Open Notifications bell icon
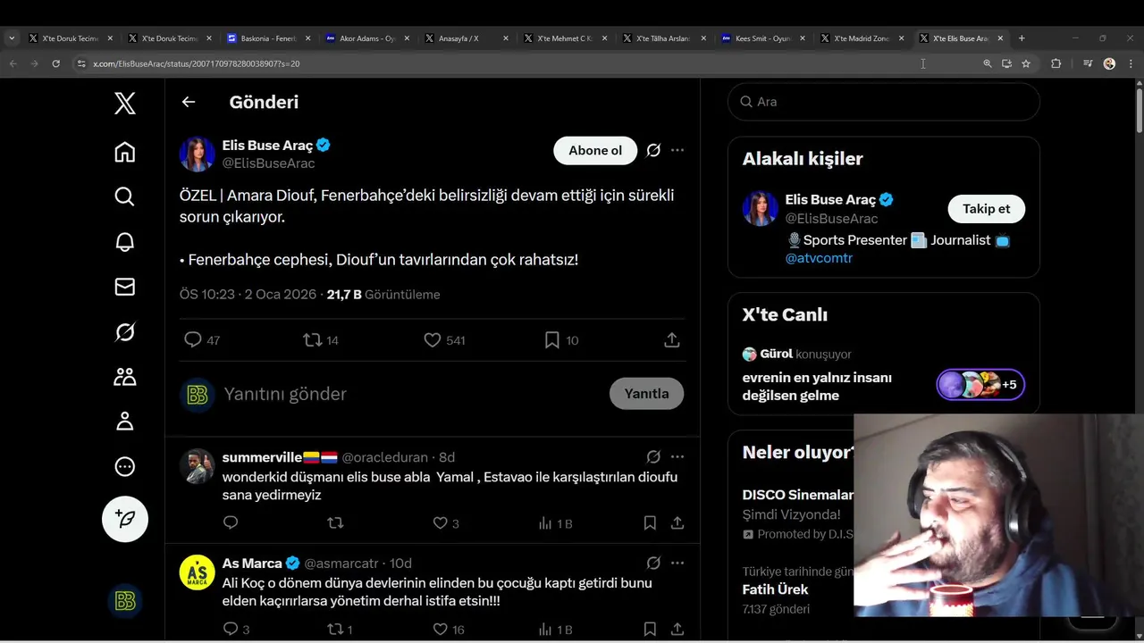The image size is (1144, 643). pos(125,242)
